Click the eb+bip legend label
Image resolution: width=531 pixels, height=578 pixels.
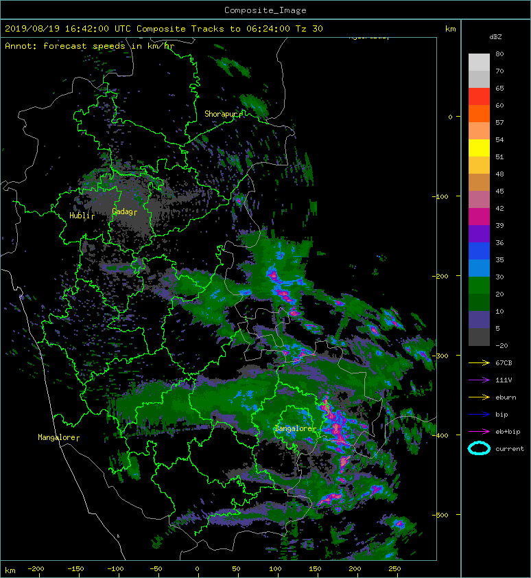pyautogui.click(x=508, y=432)
